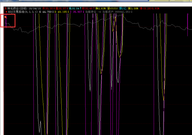Click the 当前持仓:-6 position readout
The height and width of the screenshot is (135, 192).
click(x=93, y=12)
